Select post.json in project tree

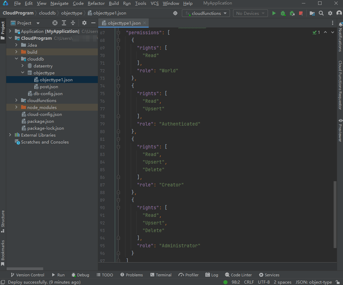click(x=49, y=87)
